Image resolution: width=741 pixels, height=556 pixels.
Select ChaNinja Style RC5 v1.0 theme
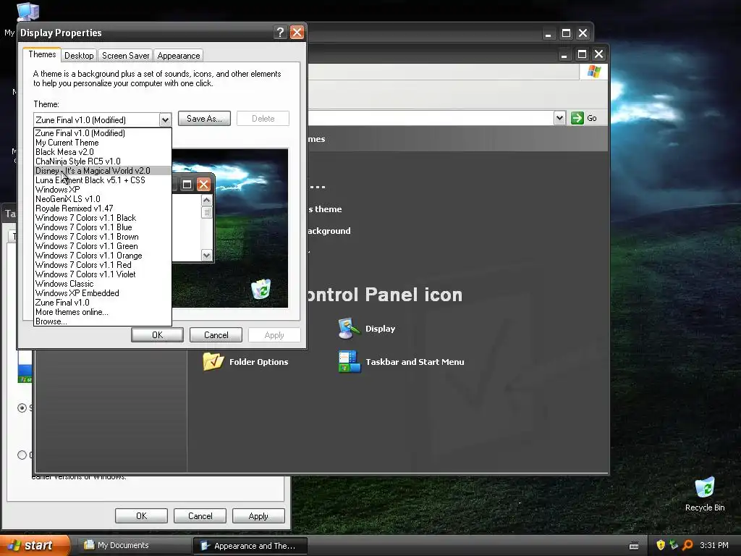pyautogui.click(x=103, y=161)
